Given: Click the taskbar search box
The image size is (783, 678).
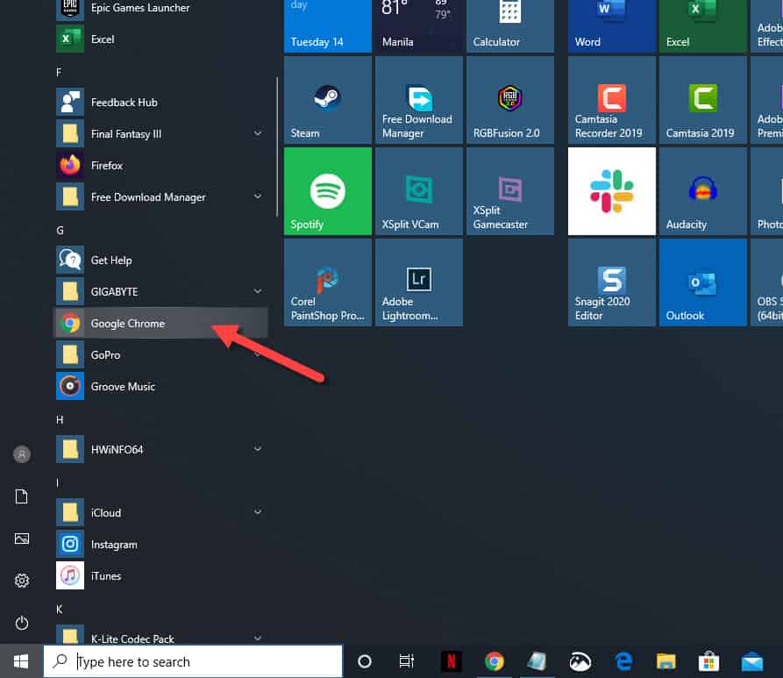Looking at the screenshot, I should 193,661.
